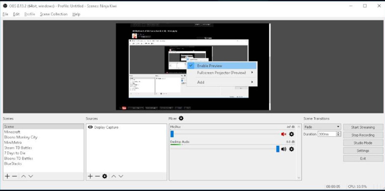This screenshot has height=191, width=385.
Task: Enter Studio Mode
Action: point(363,143)
